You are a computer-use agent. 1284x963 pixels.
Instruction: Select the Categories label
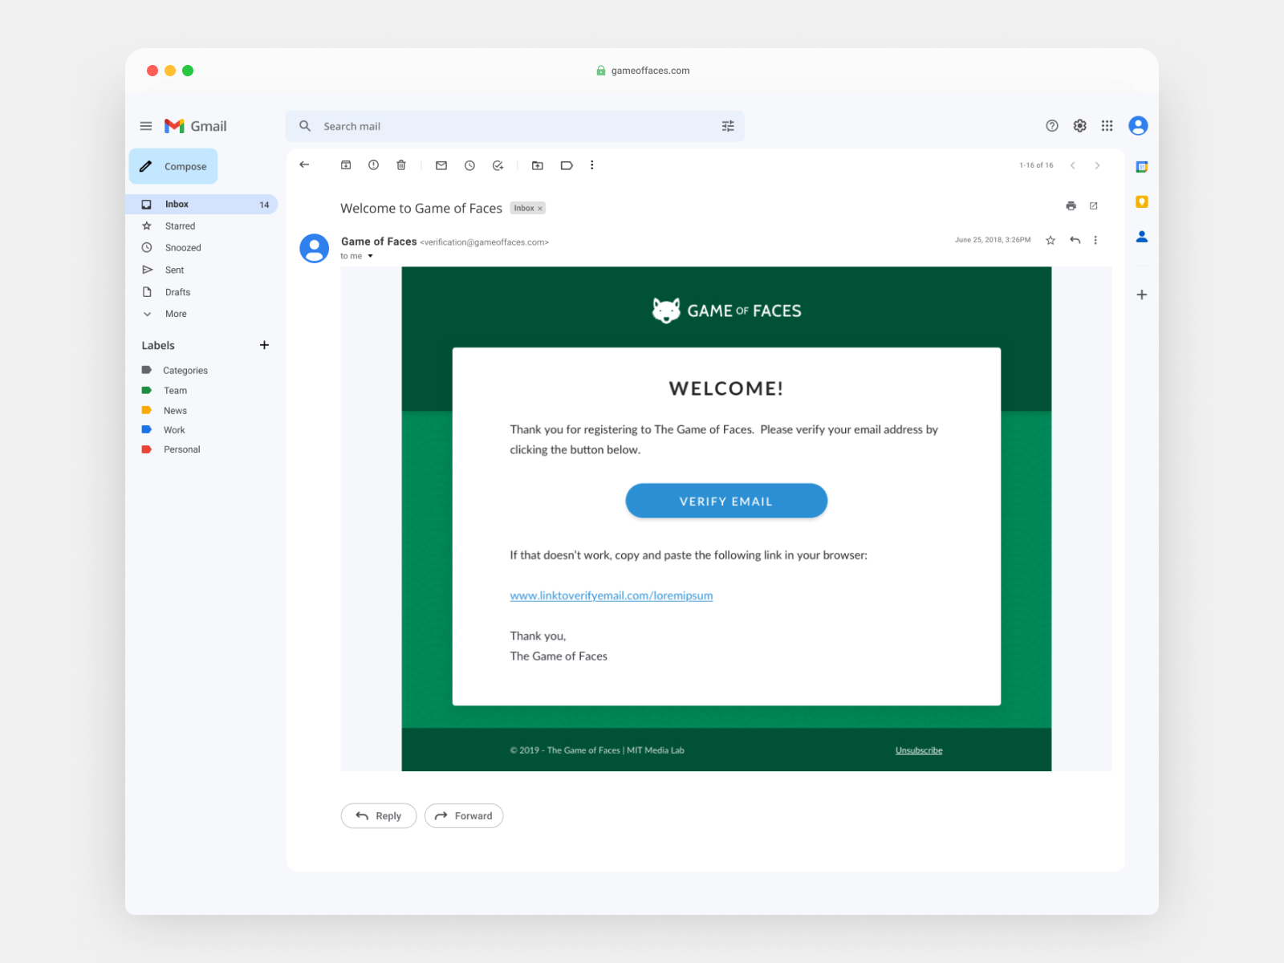click(x=185, y=371)
